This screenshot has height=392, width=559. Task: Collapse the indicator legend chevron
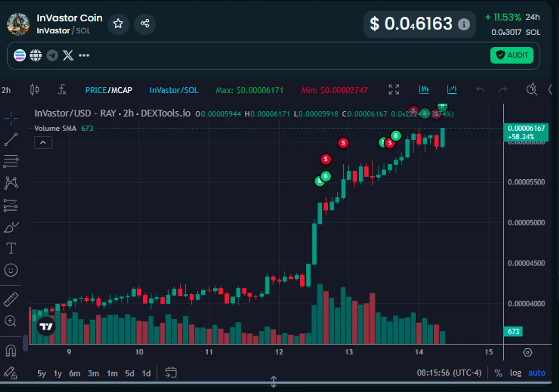[43, 143]
